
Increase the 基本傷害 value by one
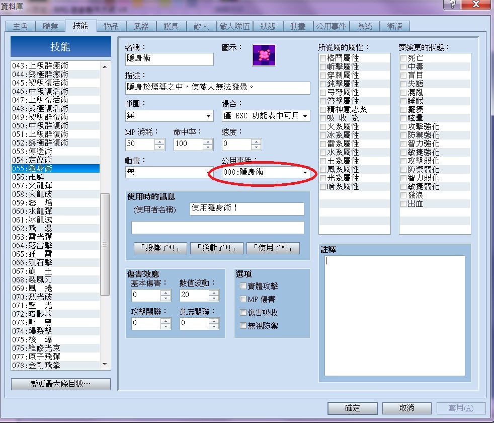pyautogui.click(x=166, y=293)
